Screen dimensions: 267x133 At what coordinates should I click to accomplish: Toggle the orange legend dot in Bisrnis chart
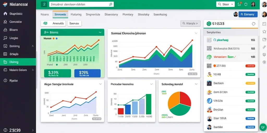pos(53,38)
